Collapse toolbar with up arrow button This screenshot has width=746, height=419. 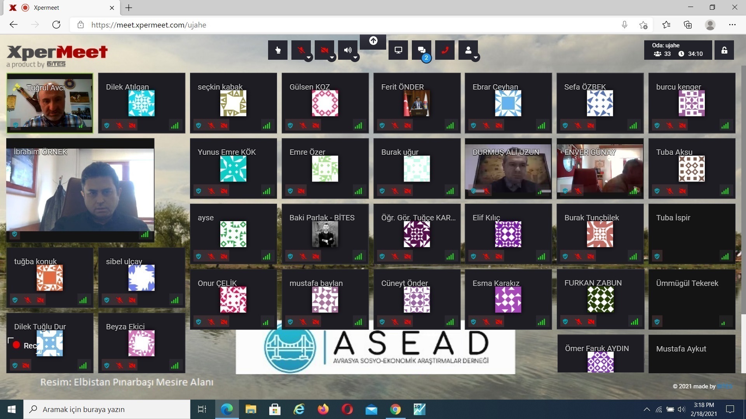click(x=373, y=41)
